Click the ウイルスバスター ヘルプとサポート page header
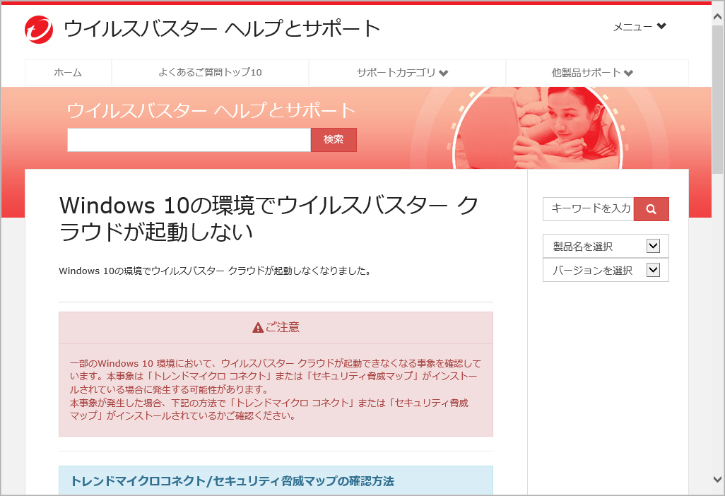 click(221, 29)
